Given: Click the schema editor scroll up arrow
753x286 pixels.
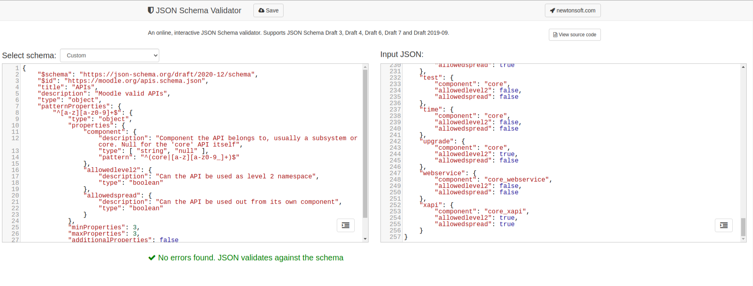Looking at the screenshot, I should click(x=365, y=67).
